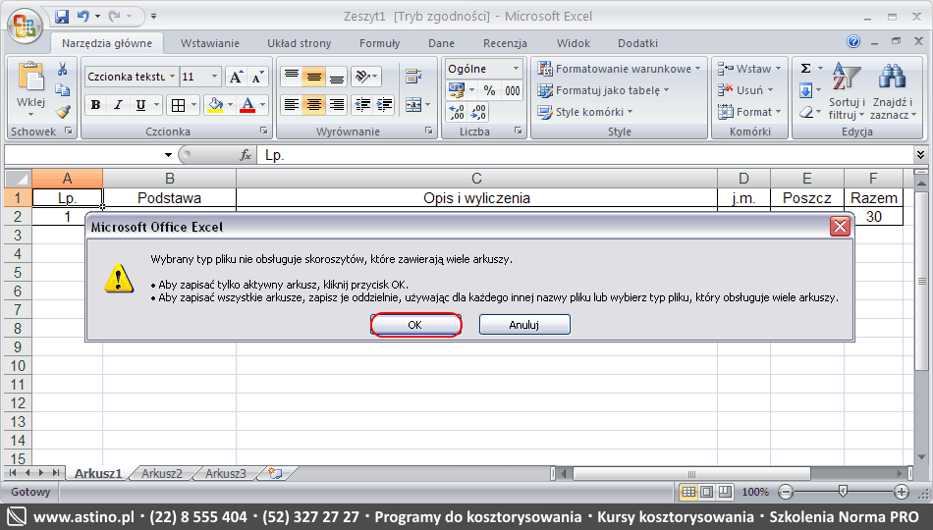Open Znajdź i zaznacz binoculars menu

pyautogui.click(x=892, y=91)
